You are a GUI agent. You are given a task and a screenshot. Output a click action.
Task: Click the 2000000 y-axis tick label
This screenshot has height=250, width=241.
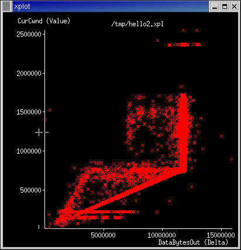[x=29, y=74]
